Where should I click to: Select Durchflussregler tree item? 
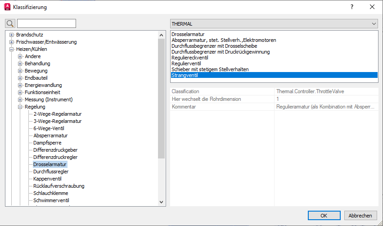(51, 172)
